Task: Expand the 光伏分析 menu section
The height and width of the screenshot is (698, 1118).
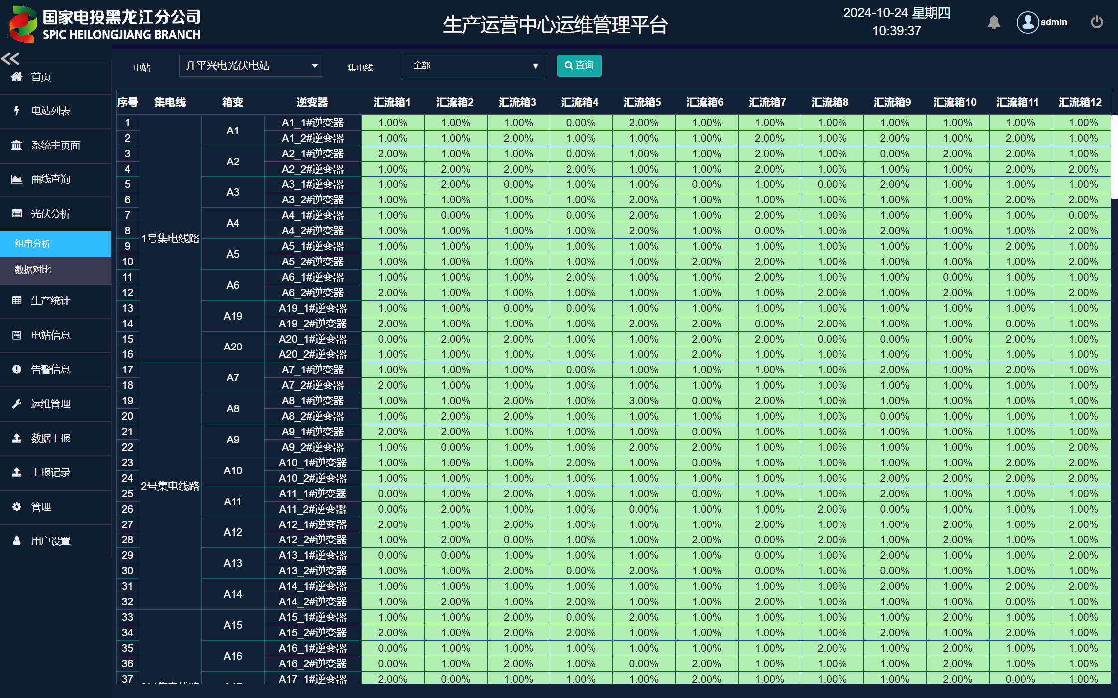Action: click(51, 214)
